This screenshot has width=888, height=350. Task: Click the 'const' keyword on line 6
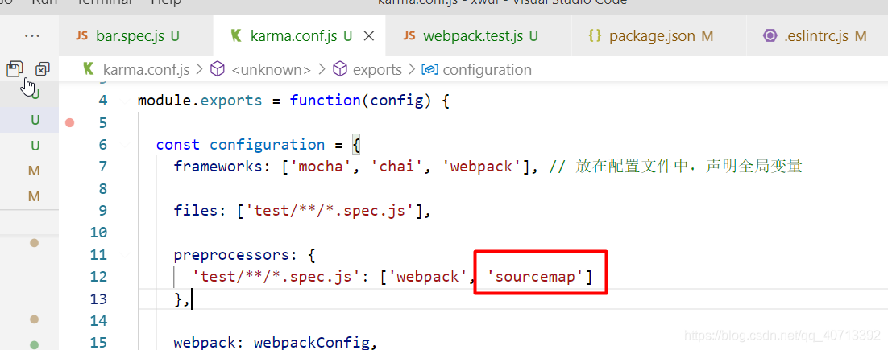(178, 145)
